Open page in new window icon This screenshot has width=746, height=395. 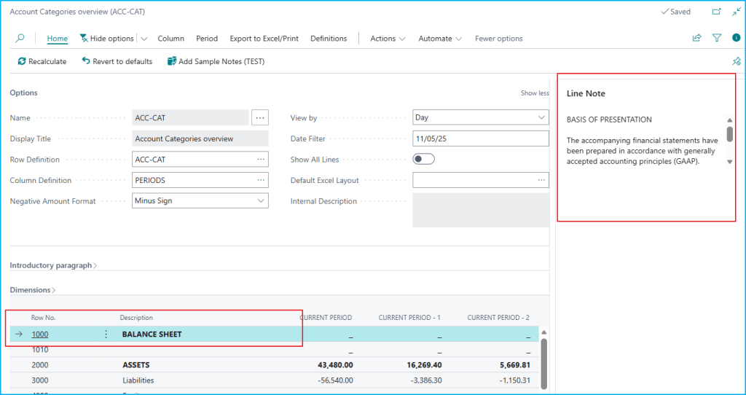[717, 12]
